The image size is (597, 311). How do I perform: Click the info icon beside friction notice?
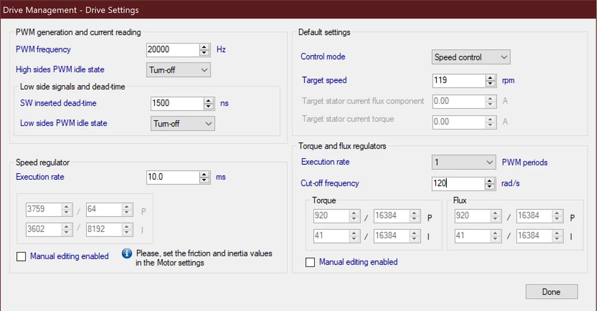coord(127,253)
